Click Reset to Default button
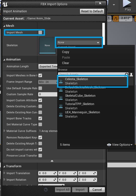Screen dimensions: 136x196 pos(92,11)
